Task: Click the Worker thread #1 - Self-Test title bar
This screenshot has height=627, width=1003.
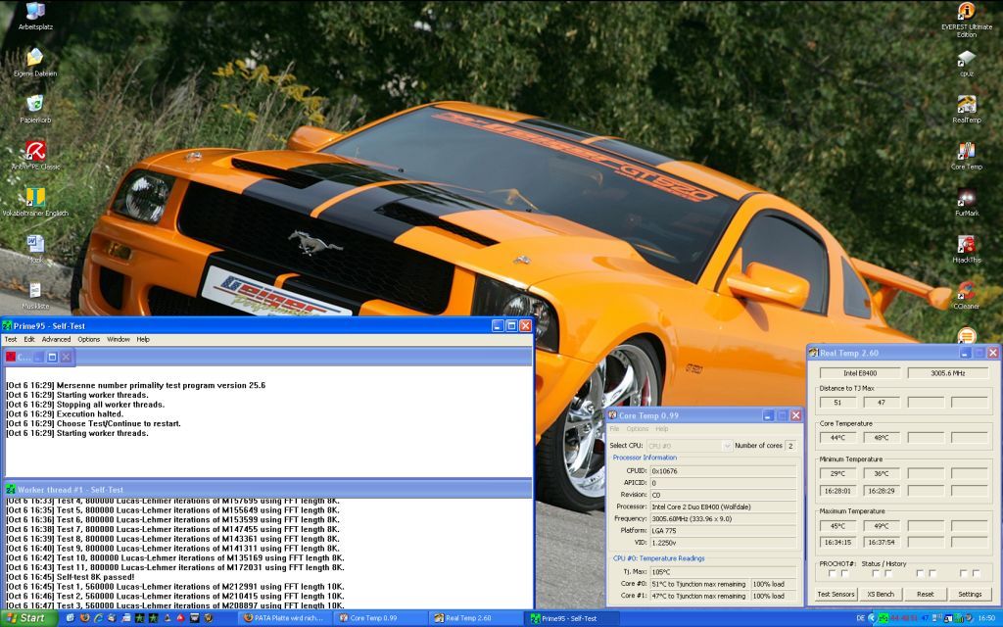Action: pos(267,490)
